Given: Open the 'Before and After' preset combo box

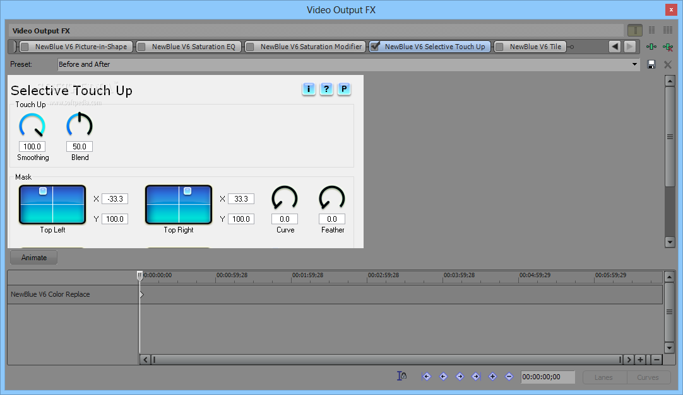Looking at the screenshot, I should (x=348, y=64).
